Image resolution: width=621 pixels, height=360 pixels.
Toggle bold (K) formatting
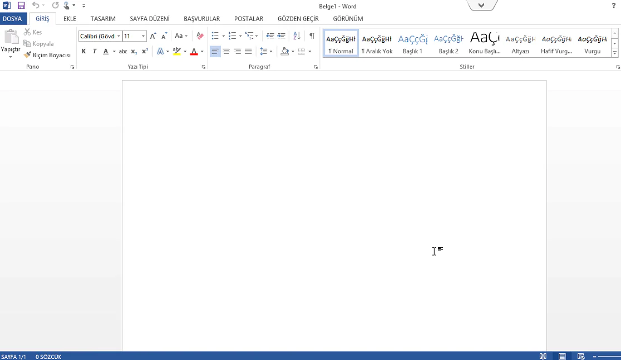(83, 52)
